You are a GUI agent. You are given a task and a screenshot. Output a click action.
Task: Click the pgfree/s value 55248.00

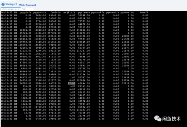84,16
